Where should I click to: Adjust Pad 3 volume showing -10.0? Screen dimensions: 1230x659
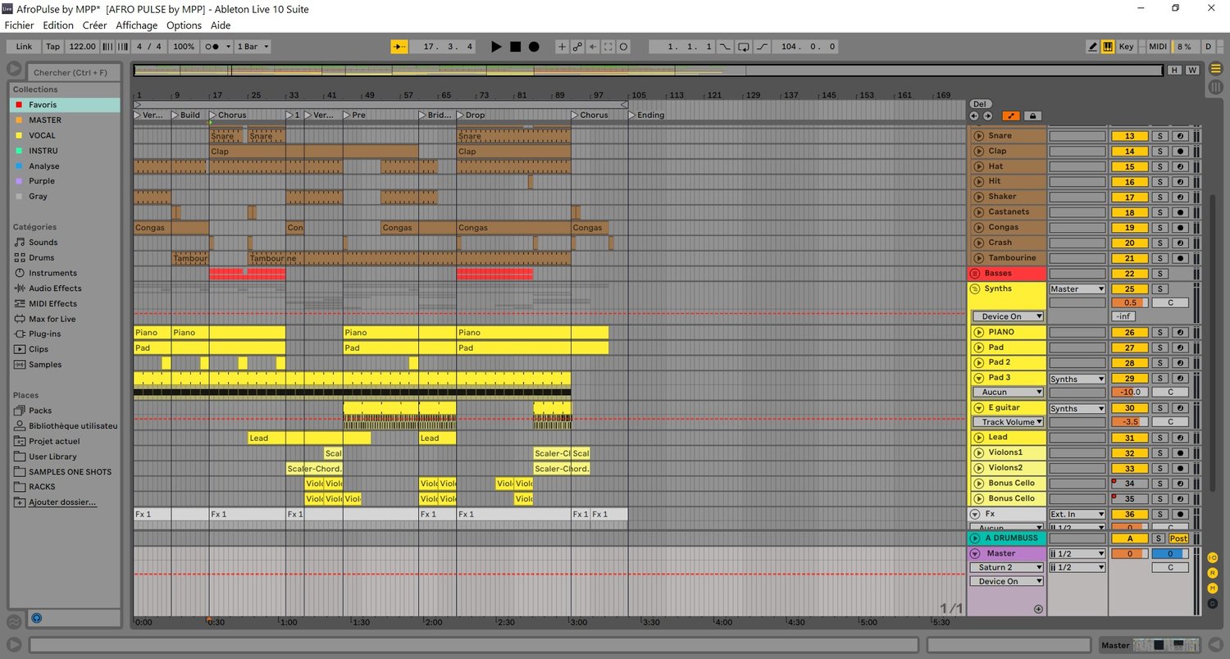tap(1130, 393)
